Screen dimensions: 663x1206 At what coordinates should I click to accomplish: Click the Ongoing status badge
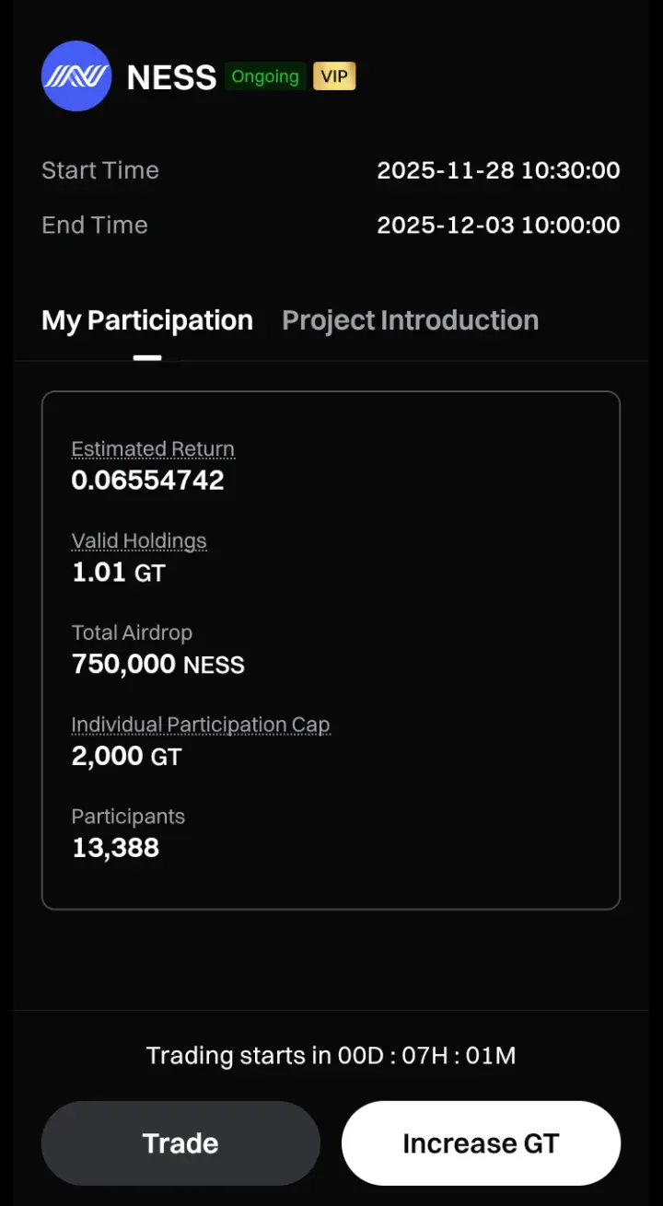pyautogui.click(x=265, y=76)
